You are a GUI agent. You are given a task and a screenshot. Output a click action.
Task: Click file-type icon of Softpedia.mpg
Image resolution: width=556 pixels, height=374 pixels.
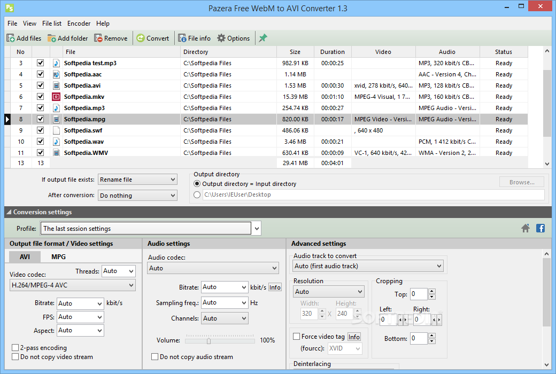pos(56,119)
